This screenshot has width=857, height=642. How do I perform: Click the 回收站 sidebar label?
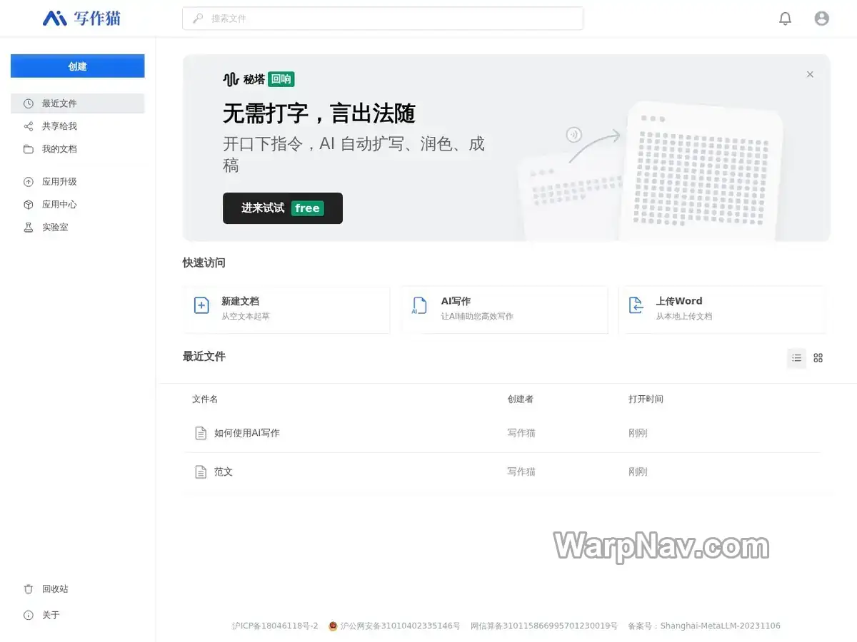tap(55, 589)
